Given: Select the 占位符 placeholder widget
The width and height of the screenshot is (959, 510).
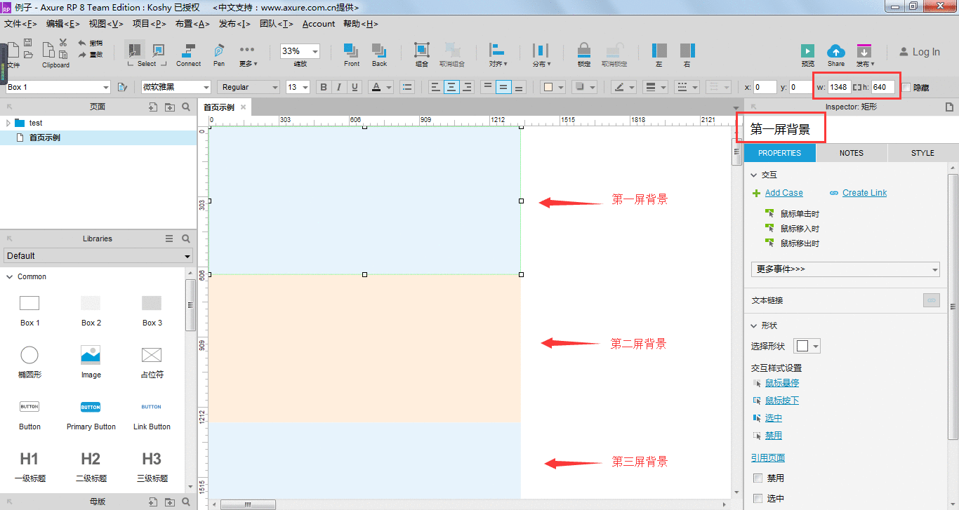Looking at the screenshot, I should coord(152,362).
